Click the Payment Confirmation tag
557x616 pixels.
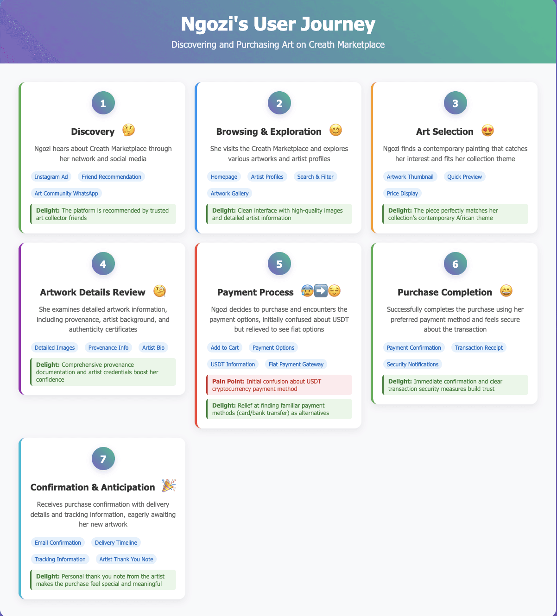414,347
